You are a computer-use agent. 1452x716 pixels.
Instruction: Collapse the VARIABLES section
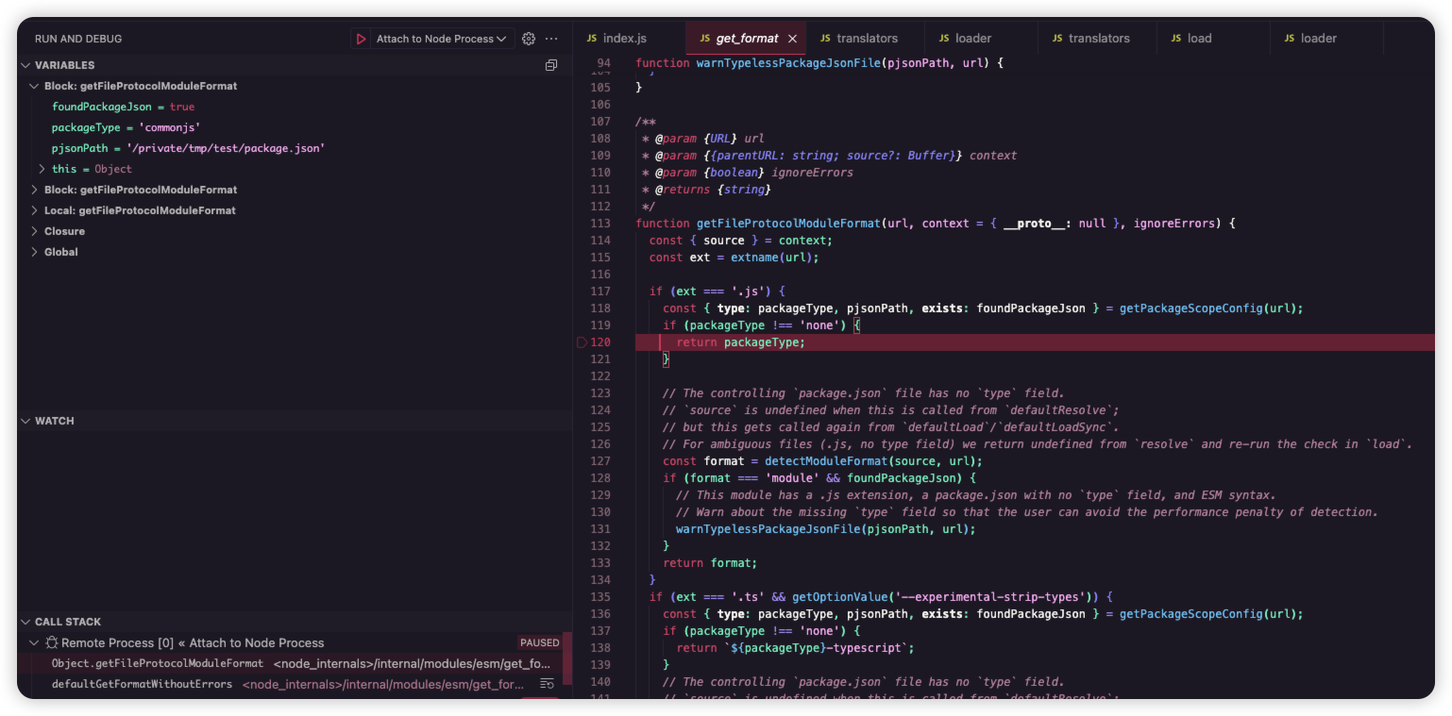[x=26, y=65]
